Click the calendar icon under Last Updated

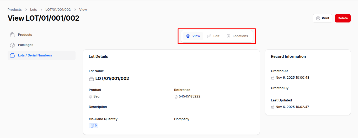(x=273, y=107)
